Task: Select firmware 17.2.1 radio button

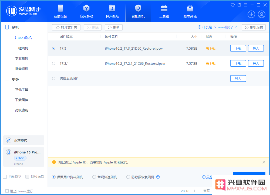Action: click(x=54, y=63)
